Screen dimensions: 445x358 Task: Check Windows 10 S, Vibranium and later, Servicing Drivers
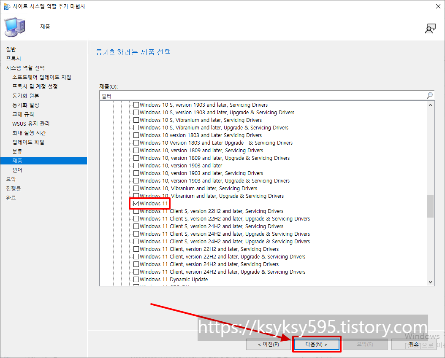(136, 120)
